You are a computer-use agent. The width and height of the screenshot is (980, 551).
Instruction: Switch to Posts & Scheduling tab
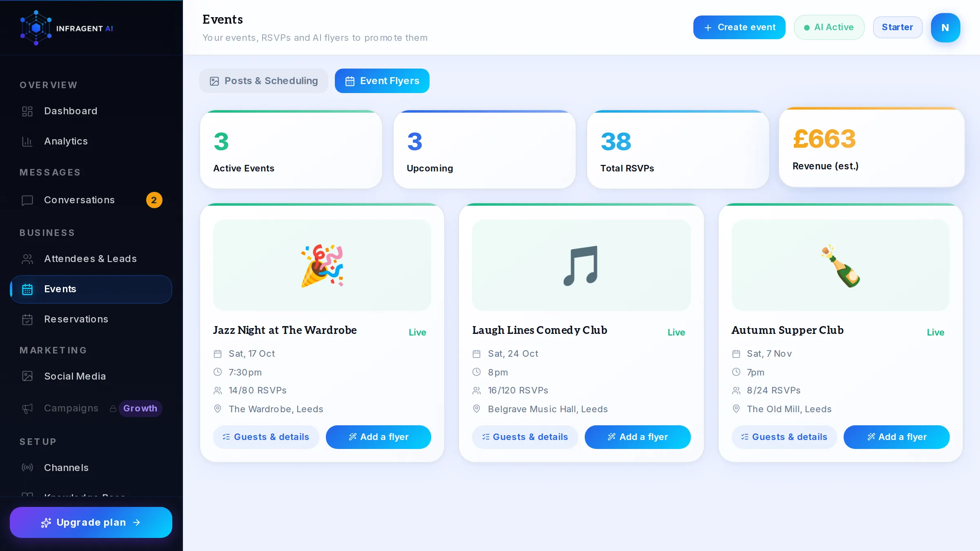264,81
